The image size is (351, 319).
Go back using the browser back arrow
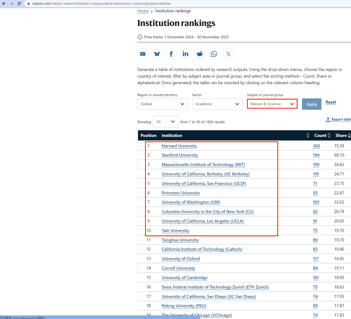pos(4,4)
